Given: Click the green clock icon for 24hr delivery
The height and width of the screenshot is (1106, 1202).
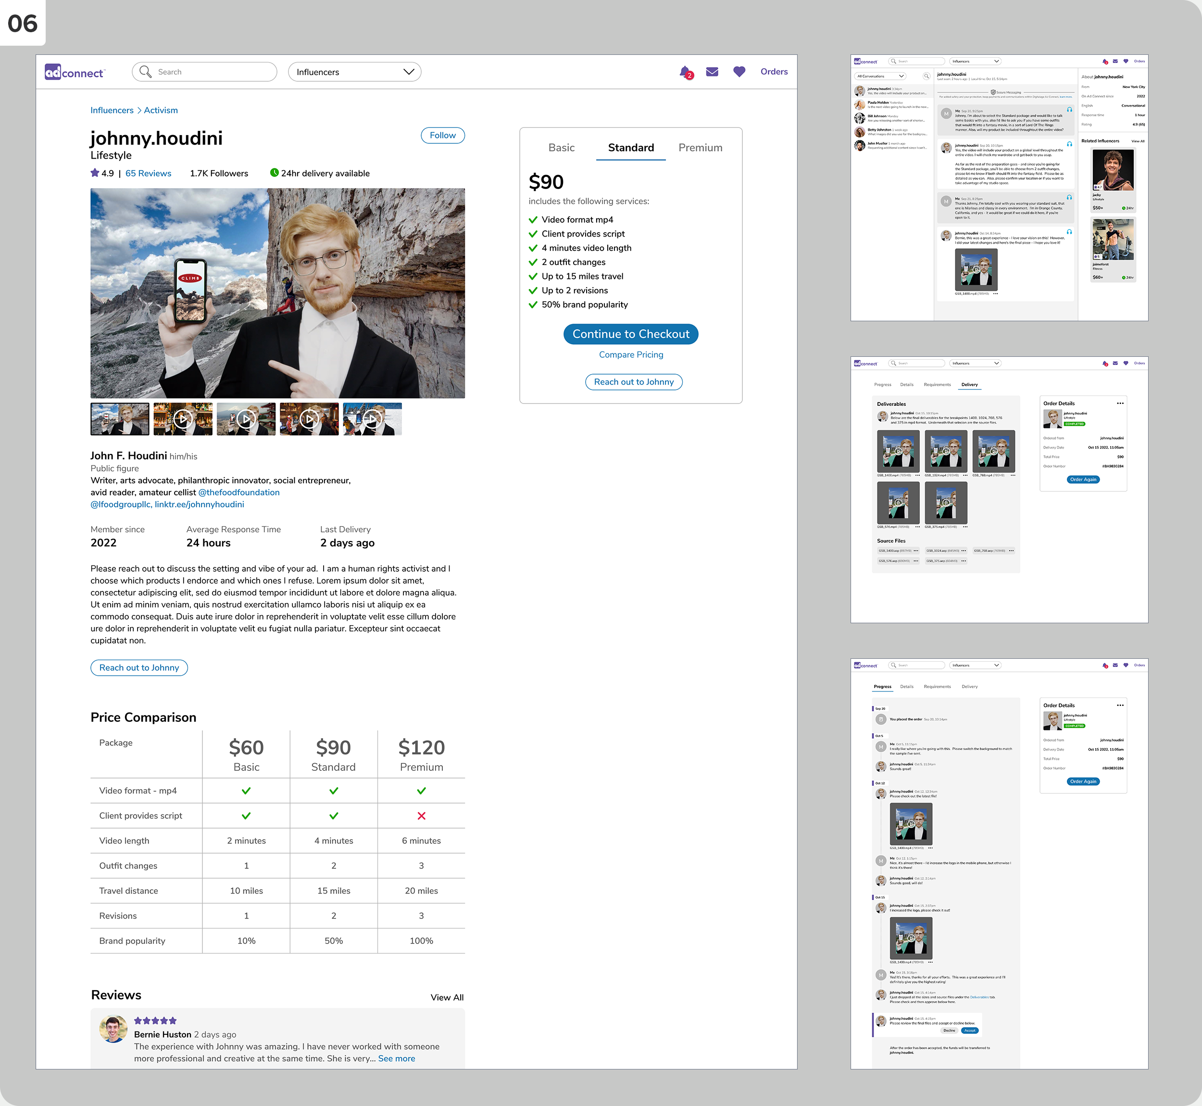Looking at the screenshot, I should point(274,173).
